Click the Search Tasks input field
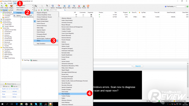 point(57,10)
